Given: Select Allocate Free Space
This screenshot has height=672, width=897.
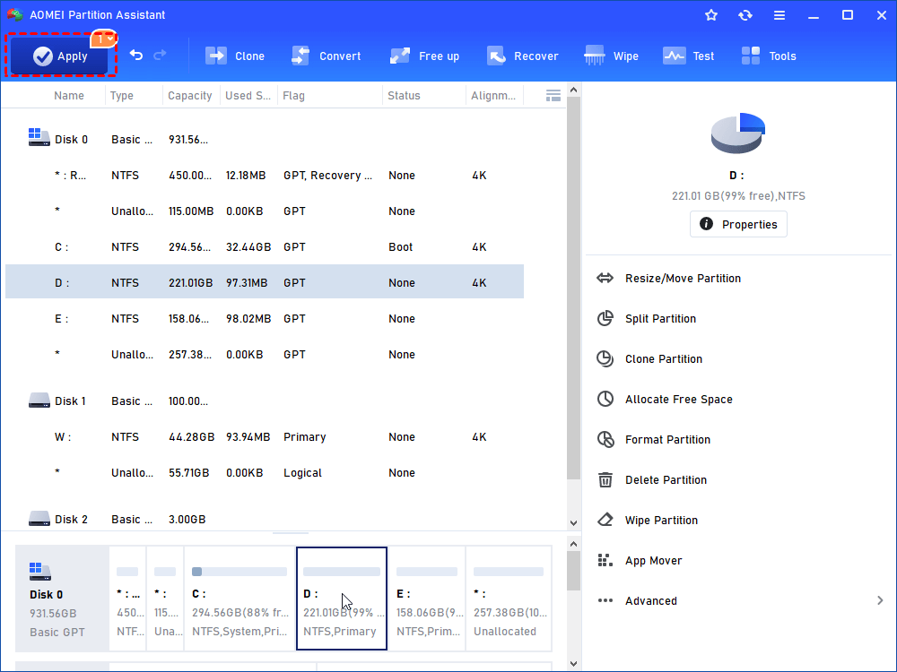Looking at the screenshot, I should 664,399.
